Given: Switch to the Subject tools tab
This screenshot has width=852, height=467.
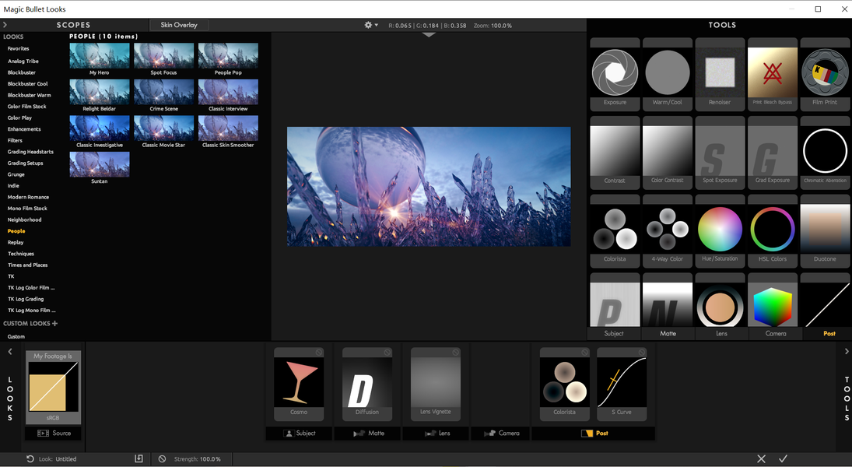Looking at the screenshot, I should click(614, 333).
